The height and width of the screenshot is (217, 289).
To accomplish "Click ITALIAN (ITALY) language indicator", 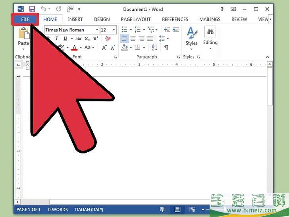I will pos(89,209).
